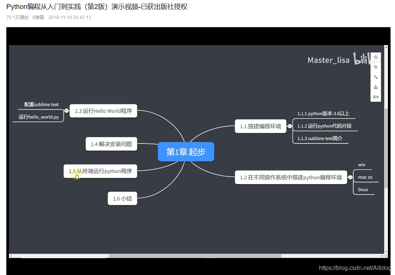Click subtopic 1.1.1 python版本-3.6以上

coord(323,114)
